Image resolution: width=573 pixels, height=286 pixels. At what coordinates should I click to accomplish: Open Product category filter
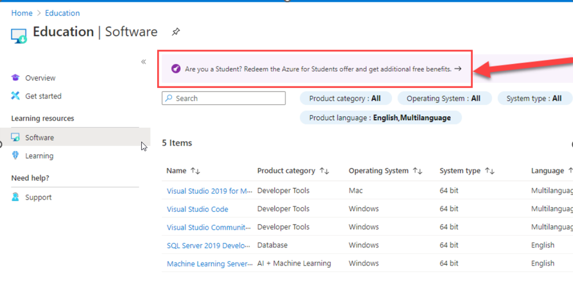(x=346, y=98)
